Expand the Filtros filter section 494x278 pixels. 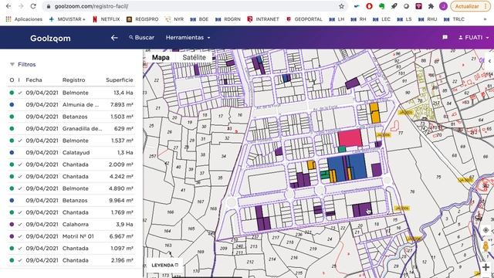[22, 64]
